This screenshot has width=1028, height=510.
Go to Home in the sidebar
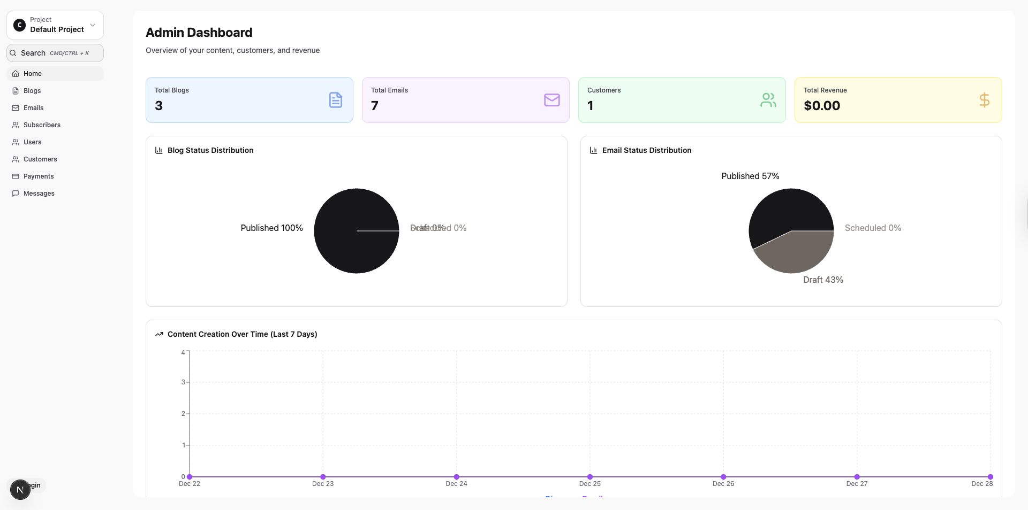[55, 74]
